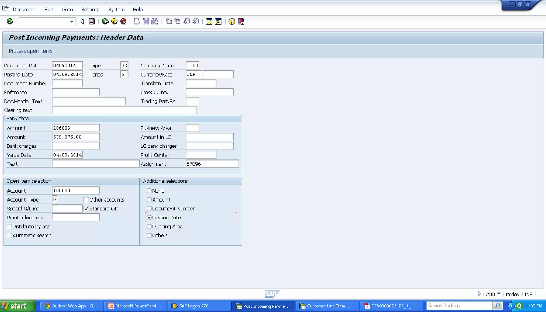Screen dimensions: 546x312
Task: Enable the Other accounts checkbox
Action: point(86,200)
